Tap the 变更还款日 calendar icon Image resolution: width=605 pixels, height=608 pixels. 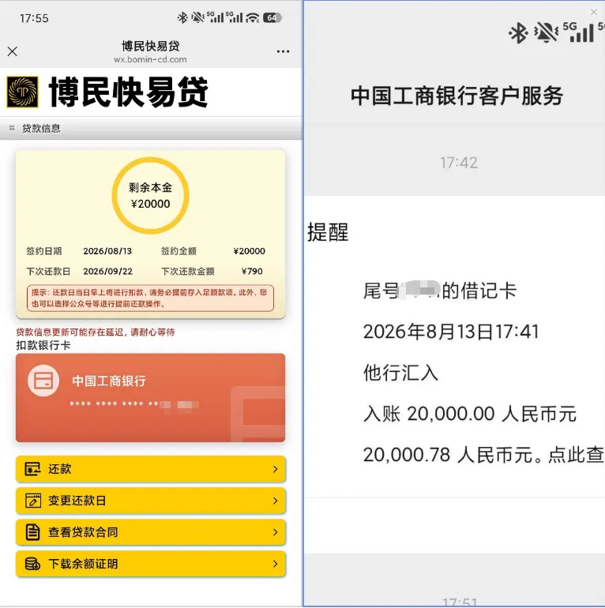32,501
